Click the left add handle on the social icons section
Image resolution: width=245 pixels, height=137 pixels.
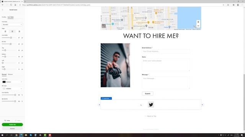pos(99,105)
